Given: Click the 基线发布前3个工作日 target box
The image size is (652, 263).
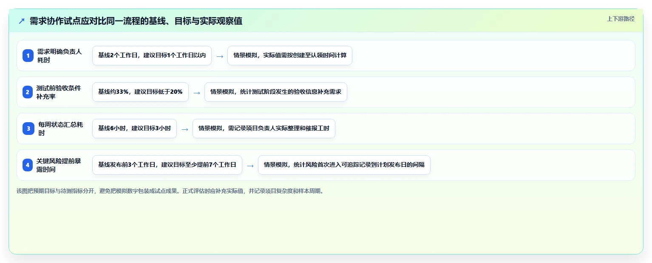Looking at the screenshot, I should [x=167, y=165].
